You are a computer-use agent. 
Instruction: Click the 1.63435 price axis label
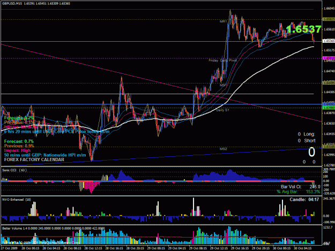(329, 134)
